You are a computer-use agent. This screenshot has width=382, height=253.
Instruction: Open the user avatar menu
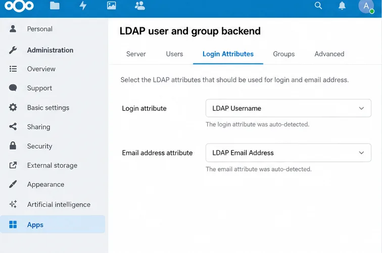[366, 6]
